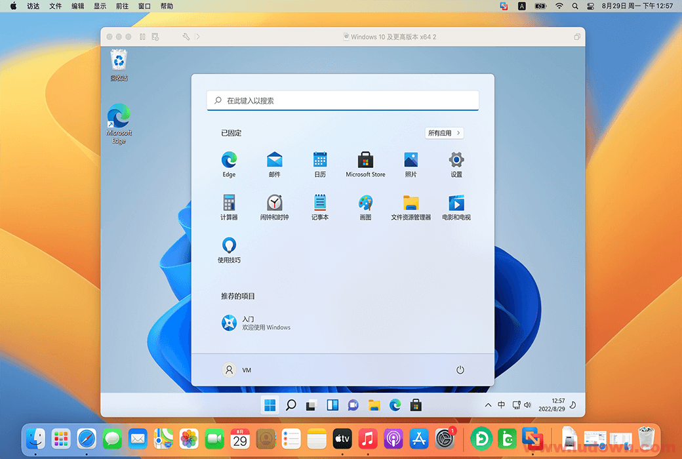Open Podcasts from the Dock

pyautogui.click(x=393, y=439)
